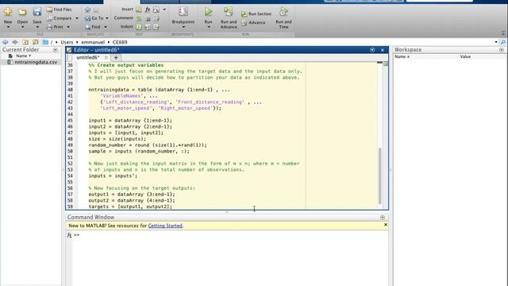
Task: Select nntrainingdata.csv in Current Folder
Action: click(x=36, y=62)
